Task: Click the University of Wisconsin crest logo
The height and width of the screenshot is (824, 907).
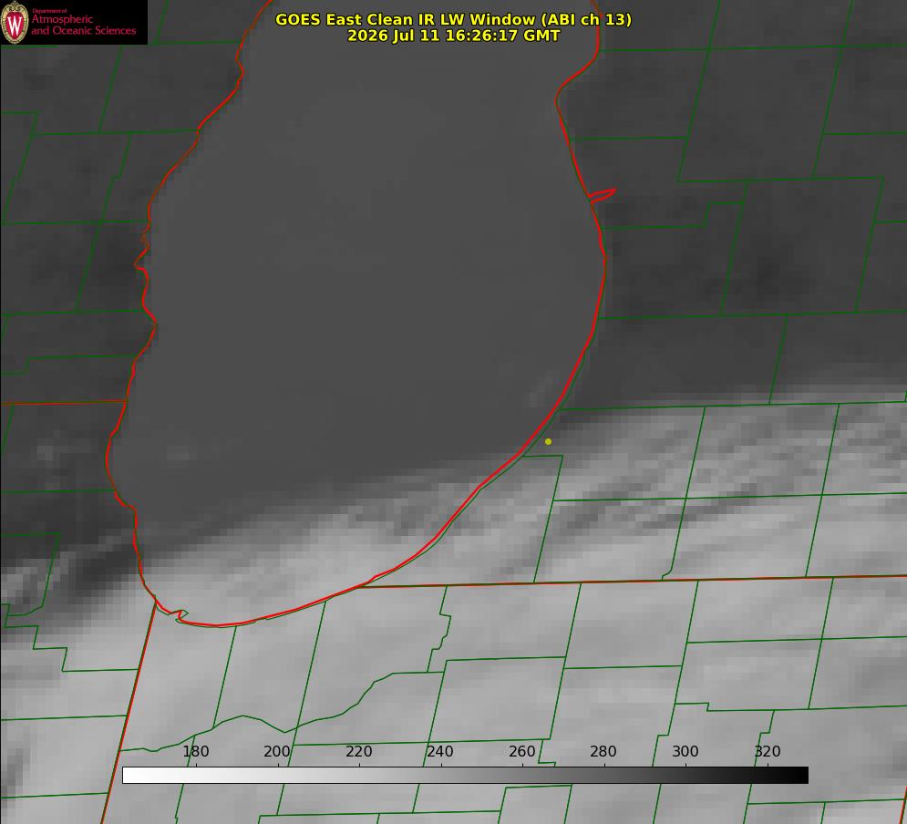Action: click(15, 22)
